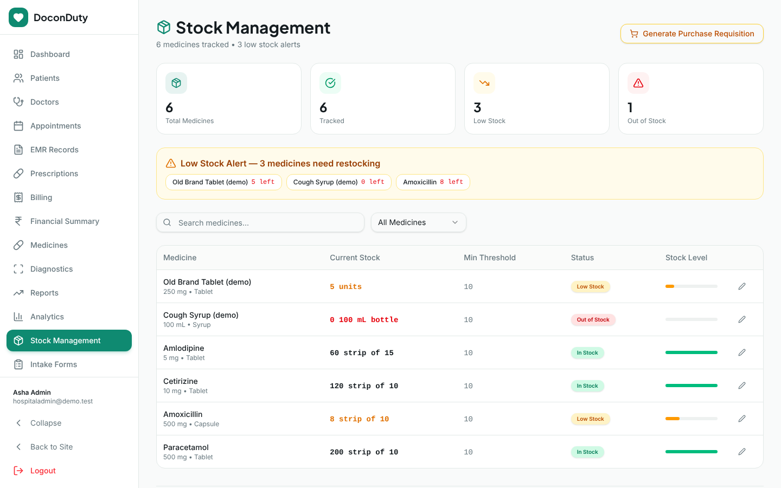This screenshot has height=488, width=781.
Task: Click the Out of Stock summary card
Action: pos(691,99)
